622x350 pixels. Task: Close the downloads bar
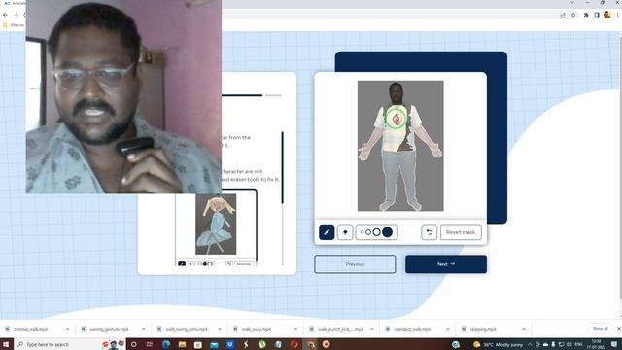tap(618, 329)
